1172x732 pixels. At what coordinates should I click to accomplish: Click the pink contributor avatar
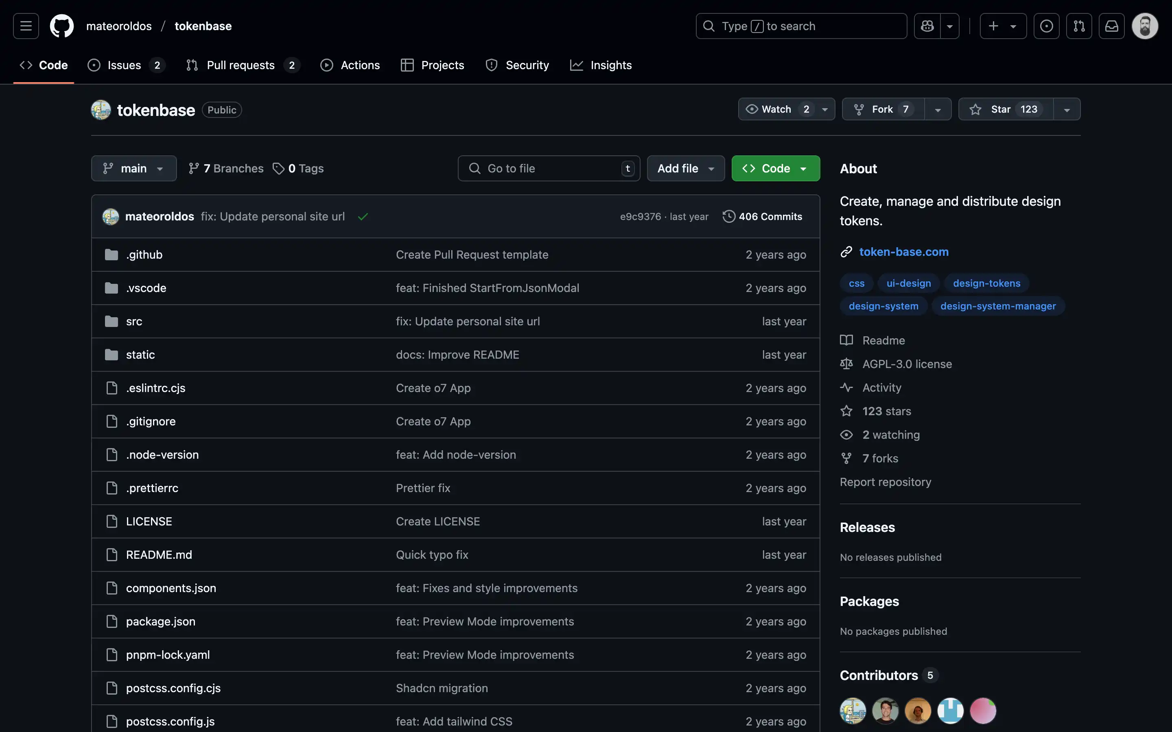(983, 711)
